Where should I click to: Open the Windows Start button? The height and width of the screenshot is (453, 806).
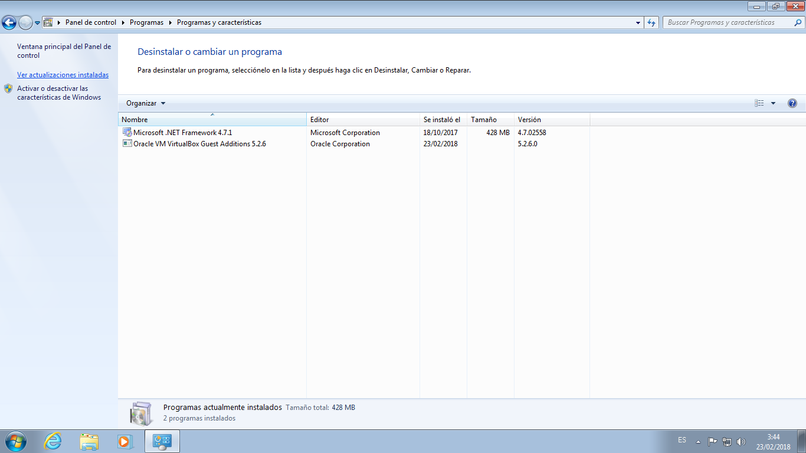point(15,441)
